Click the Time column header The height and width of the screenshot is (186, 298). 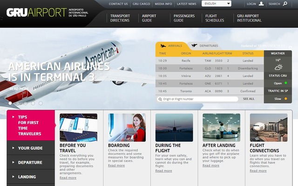point(163,53)
